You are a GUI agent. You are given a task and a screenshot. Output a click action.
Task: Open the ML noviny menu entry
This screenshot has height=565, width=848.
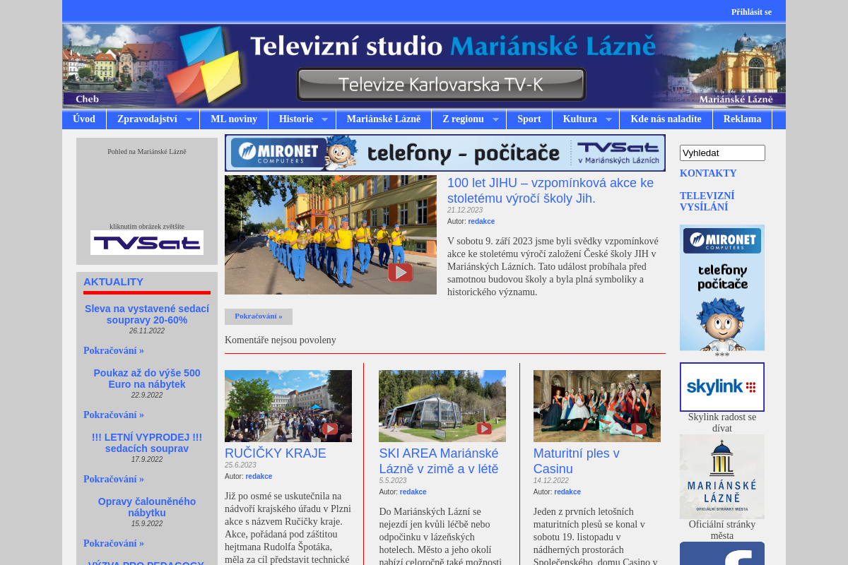coord(234,119)
